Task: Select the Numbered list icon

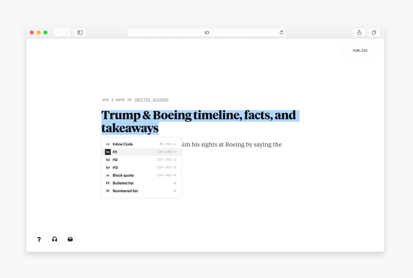Action: coord(108,191)
